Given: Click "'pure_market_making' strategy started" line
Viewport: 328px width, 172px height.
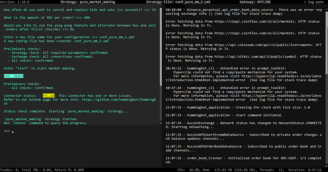Looking at the screenshot, I should coord(41,119).
